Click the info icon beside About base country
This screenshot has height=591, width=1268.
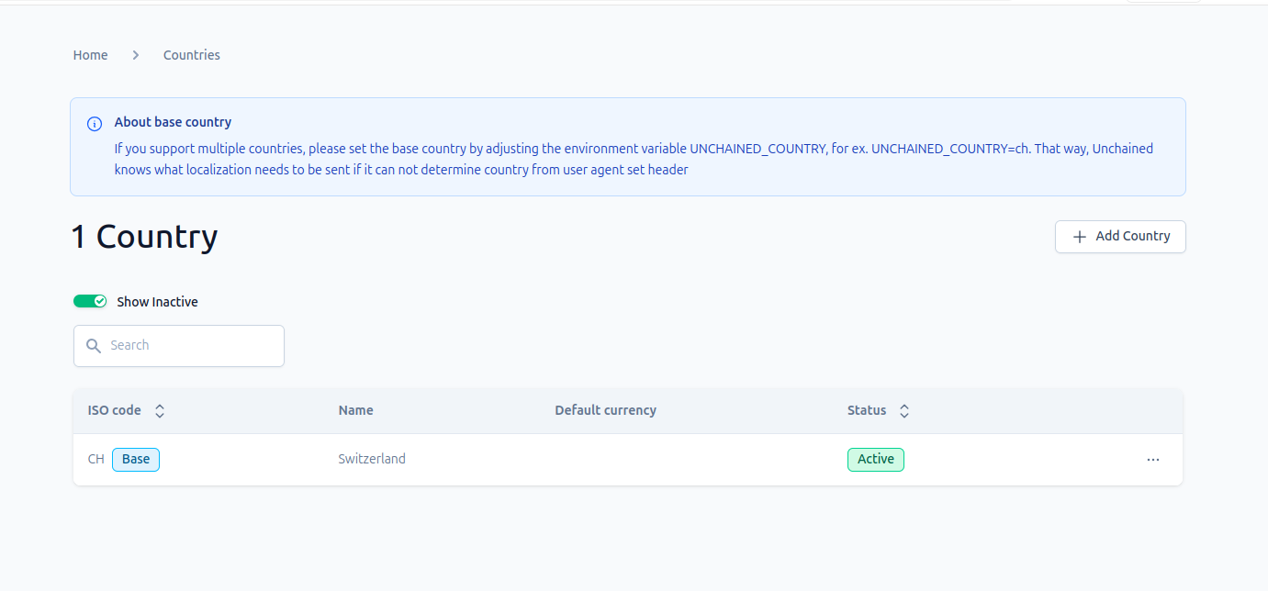tap(95, 124)
